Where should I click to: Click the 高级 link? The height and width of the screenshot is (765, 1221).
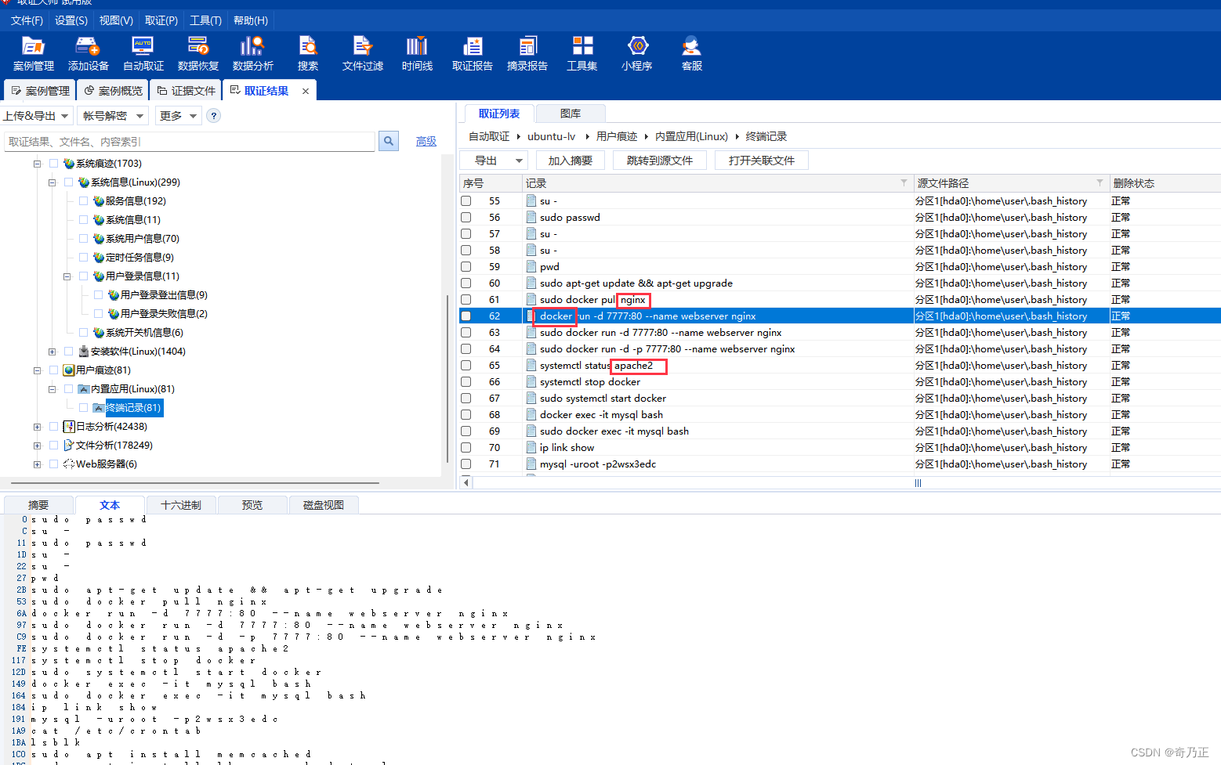coord(426,141)
